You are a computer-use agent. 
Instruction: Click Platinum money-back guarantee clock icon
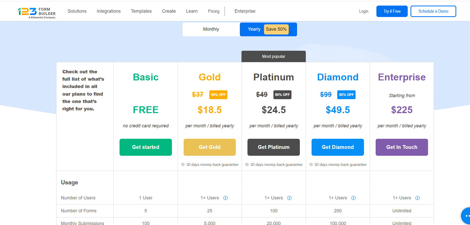(247, 165)
